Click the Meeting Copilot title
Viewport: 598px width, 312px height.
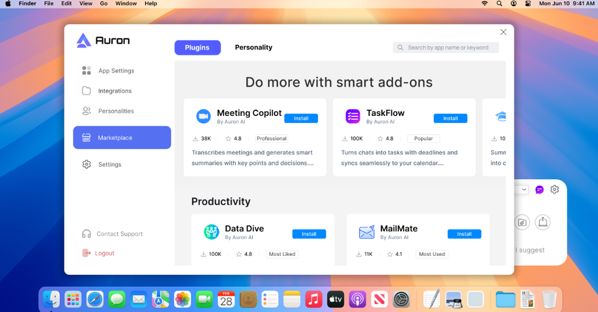(x=249, y=113)
